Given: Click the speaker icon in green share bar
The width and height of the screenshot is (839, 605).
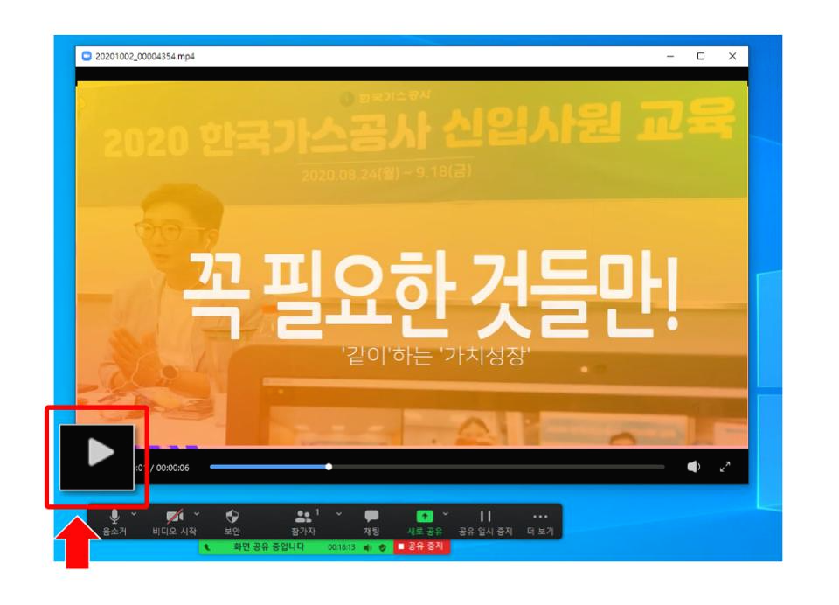Looking at the screenshot, I should (x=368, y=547).
